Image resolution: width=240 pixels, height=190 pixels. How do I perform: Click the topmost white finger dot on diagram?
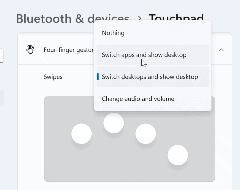114,123
